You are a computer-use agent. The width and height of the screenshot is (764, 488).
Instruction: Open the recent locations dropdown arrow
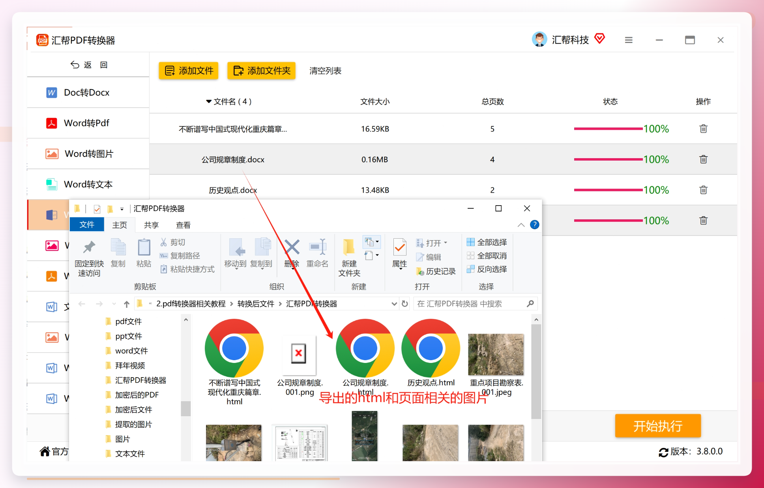tap(114, 304)
